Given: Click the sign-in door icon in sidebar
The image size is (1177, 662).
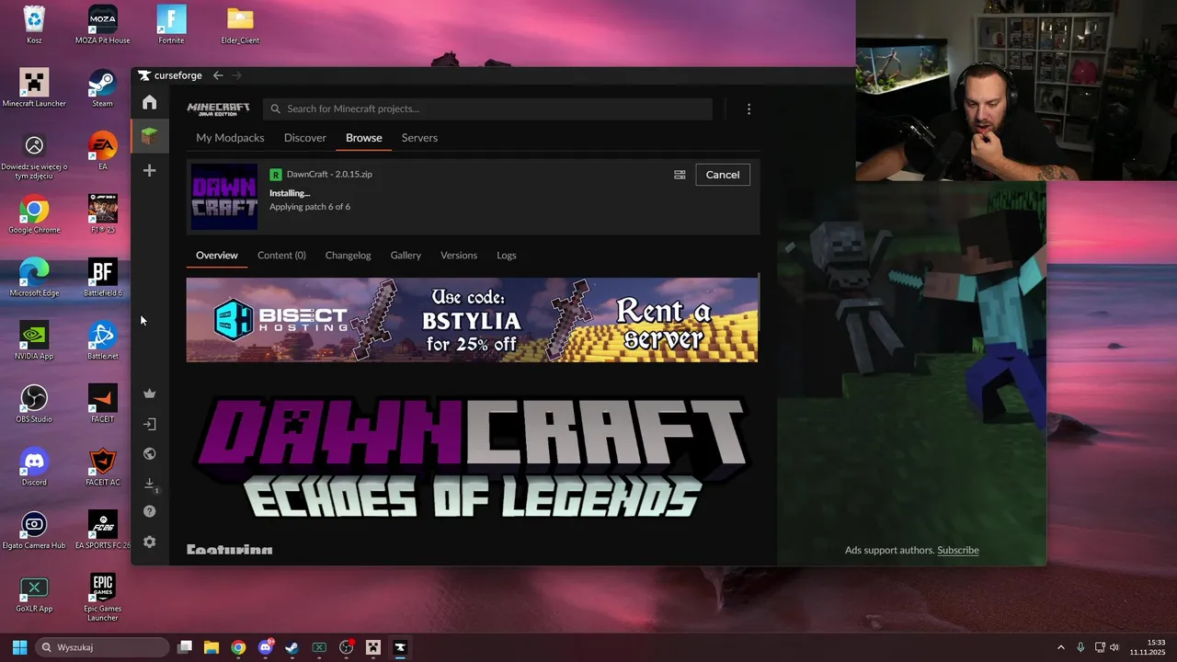Looking at the screenshot, I should (x=149, y=424).
